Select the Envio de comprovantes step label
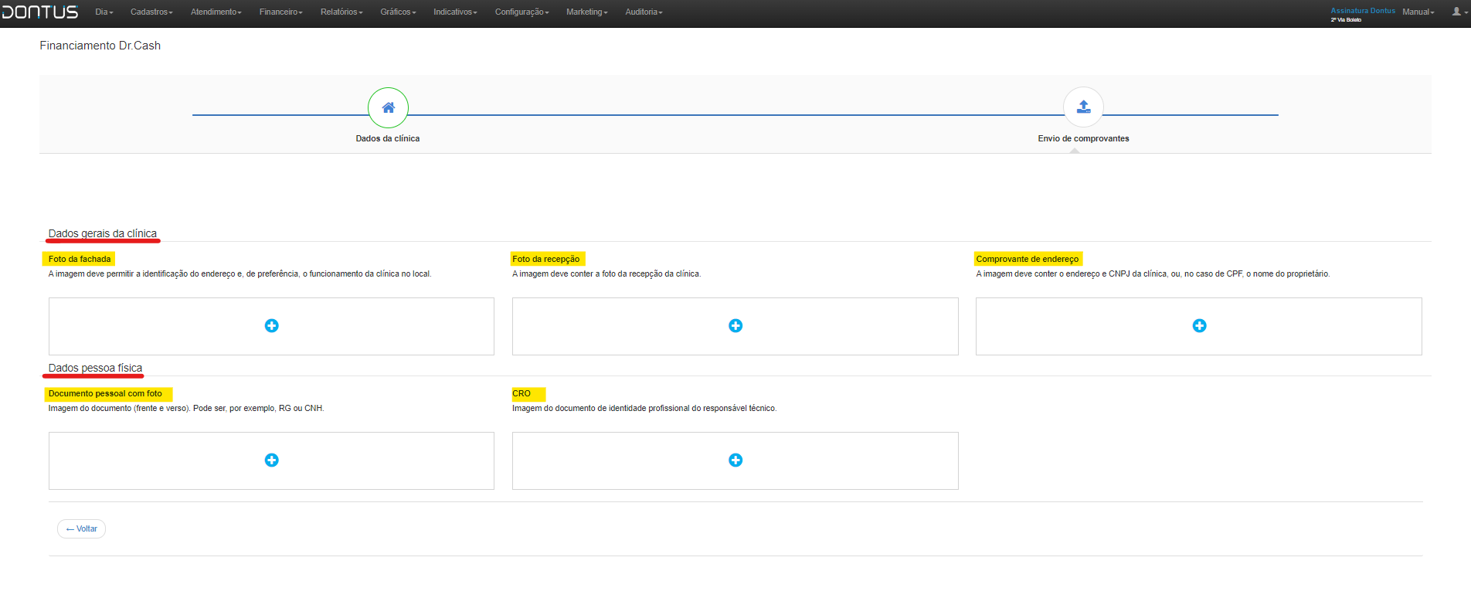1471x598 pixels. click(1083, 138)
